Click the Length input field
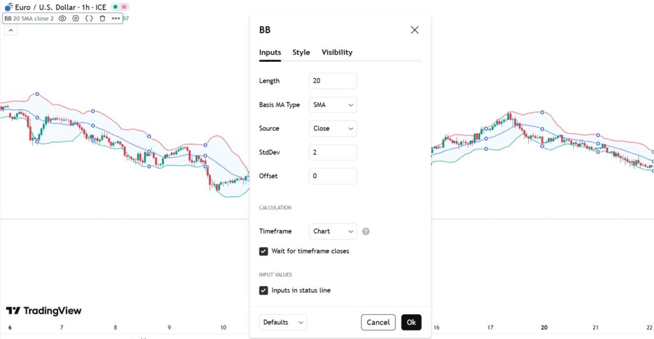 point(333,81)
